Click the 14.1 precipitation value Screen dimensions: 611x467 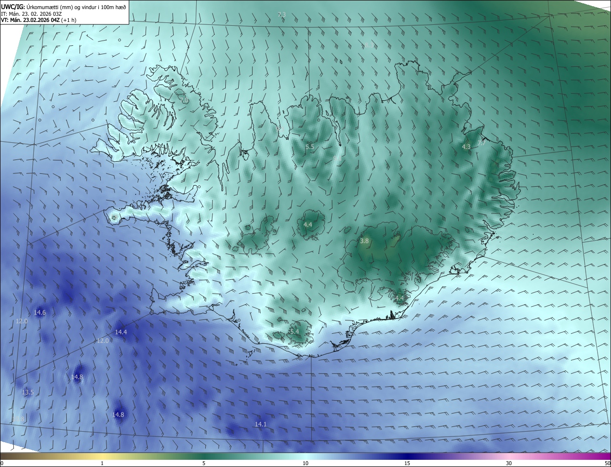point(261,424)
